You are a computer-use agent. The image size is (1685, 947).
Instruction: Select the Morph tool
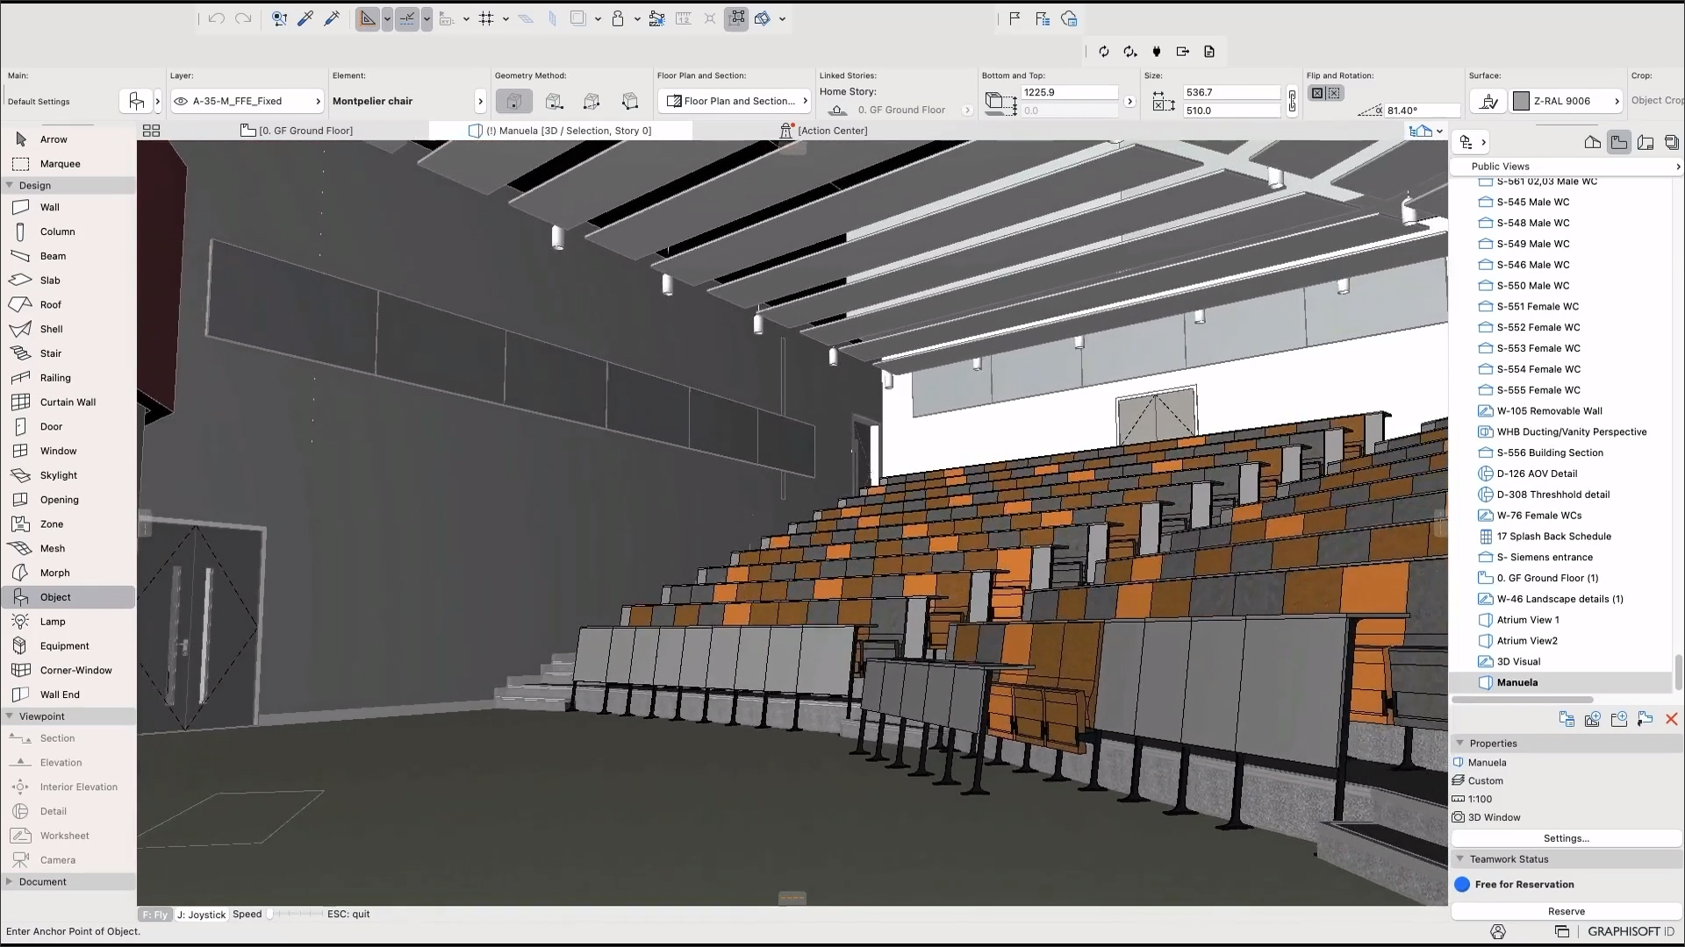68,573
